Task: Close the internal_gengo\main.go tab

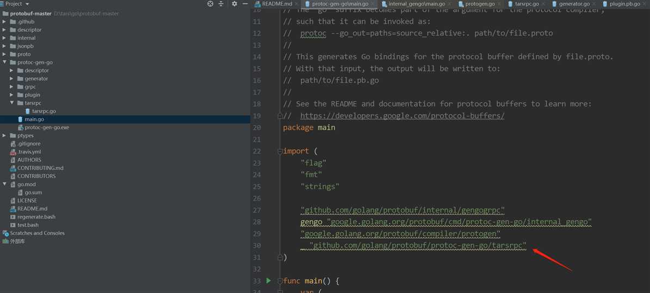Action: coord(449,4)
